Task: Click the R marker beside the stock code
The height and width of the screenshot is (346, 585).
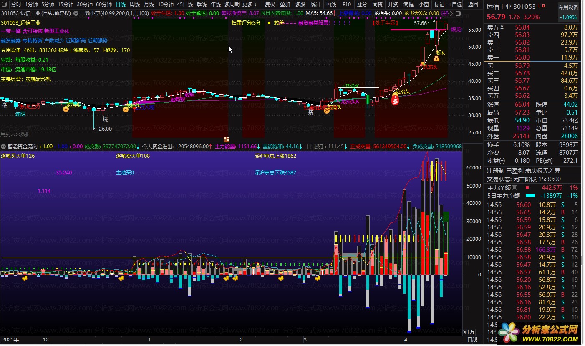Action: pos(544,6)
